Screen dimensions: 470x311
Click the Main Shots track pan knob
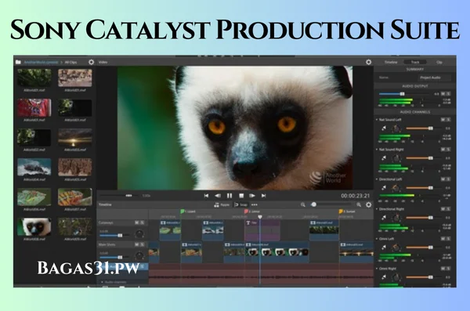[x=139, y=256]
